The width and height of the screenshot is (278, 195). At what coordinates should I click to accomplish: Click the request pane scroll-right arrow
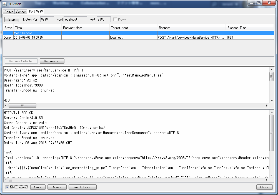coord(267,105)
